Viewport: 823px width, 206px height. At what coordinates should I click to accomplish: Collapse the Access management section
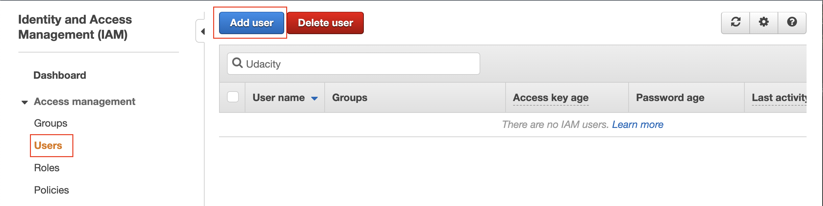24,102
